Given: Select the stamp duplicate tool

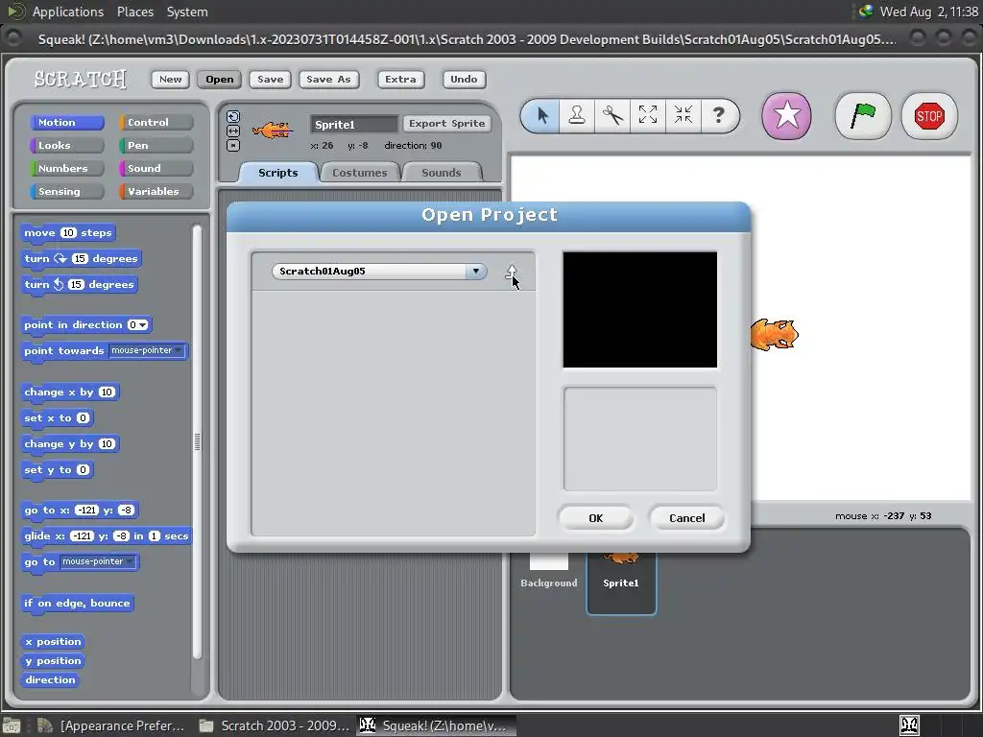Looking at the screenshot, I should point(577,115).
